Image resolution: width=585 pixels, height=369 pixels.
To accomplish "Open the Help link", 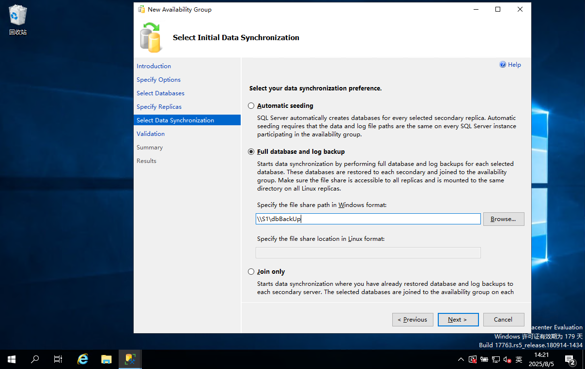I will coord(514,65).
